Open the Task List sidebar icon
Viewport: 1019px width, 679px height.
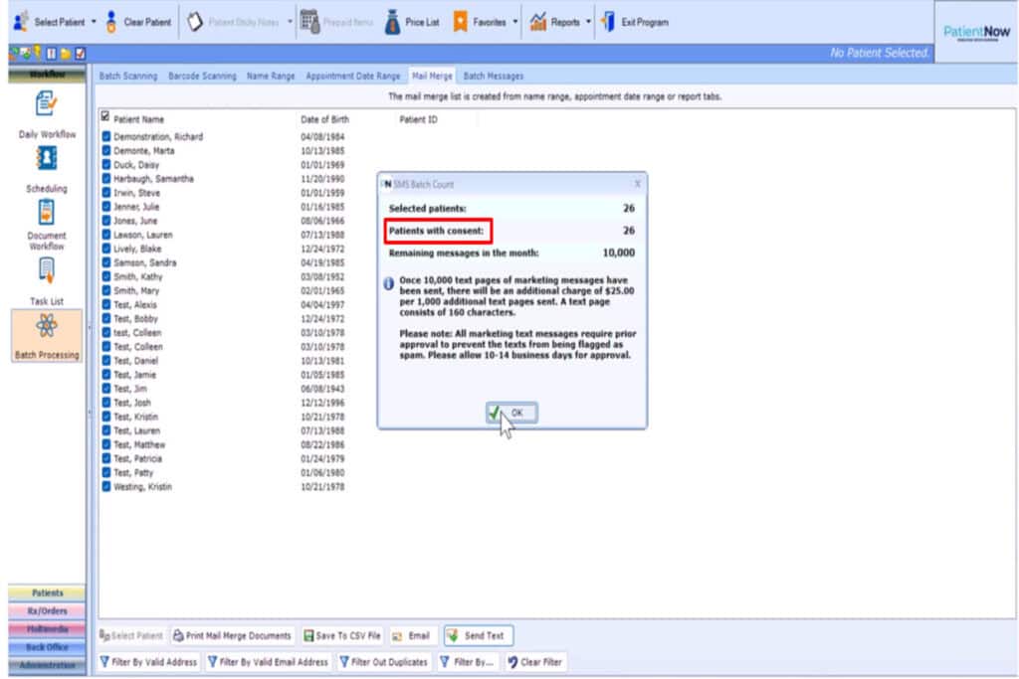(x=46, y=269)
